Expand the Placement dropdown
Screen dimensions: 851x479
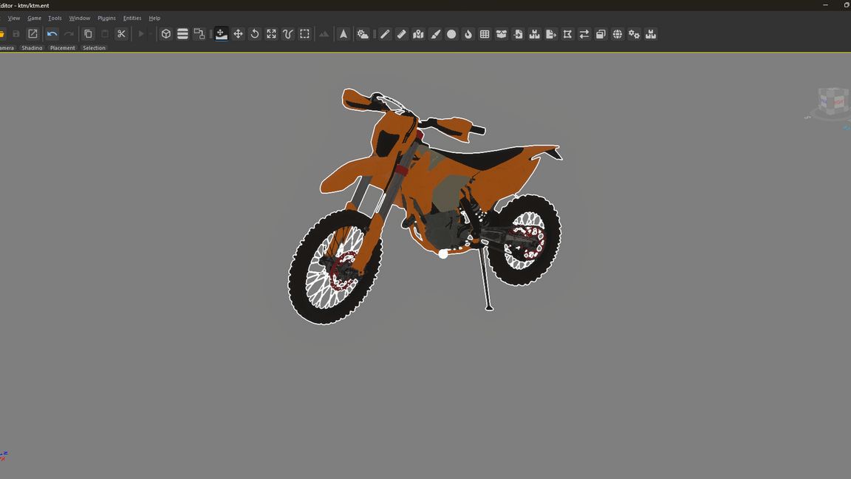point(63,48)
